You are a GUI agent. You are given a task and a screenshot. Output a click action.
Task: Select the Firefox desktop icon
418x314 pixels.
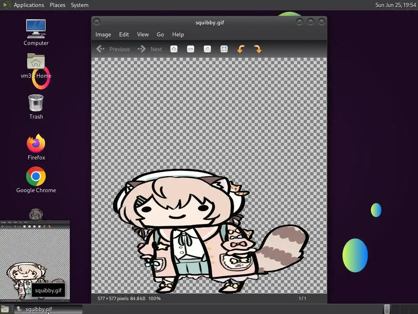pyautogui.click(x=36, y=147)
